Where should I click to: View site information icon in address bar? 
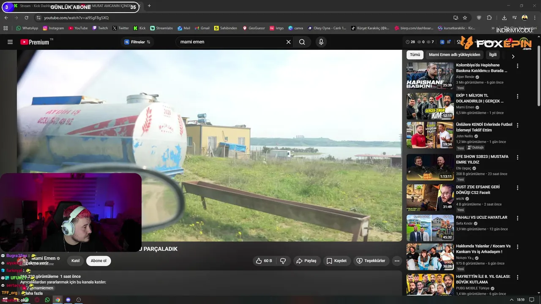[x=38, y=18]
